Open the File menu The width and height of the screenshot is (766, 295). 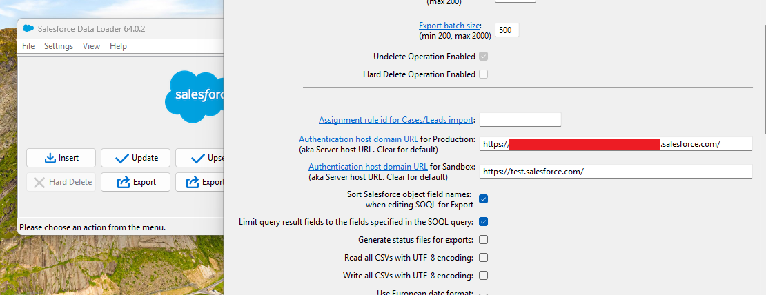[x=28, y=45]
